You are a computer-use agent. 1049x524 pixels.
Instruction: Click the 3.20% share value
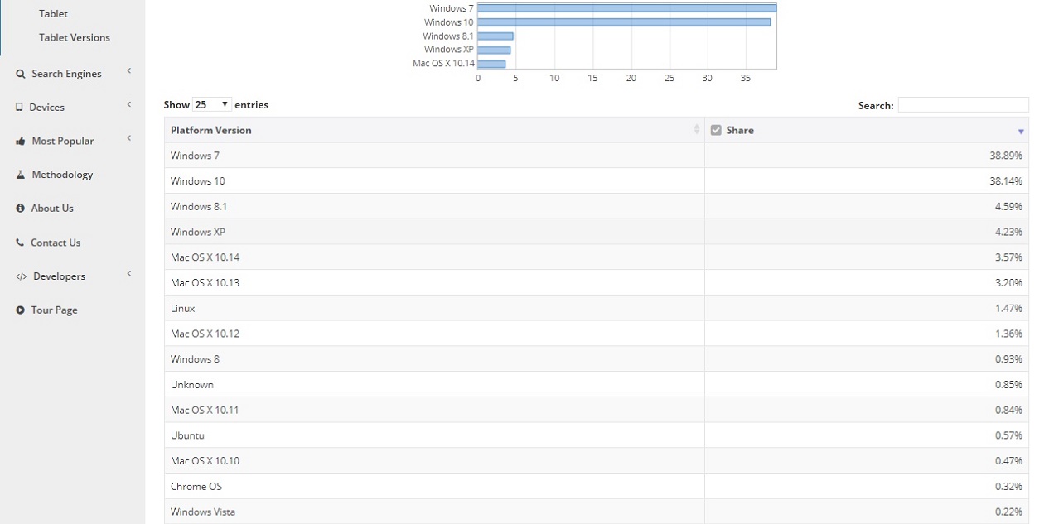(1008, 283)
